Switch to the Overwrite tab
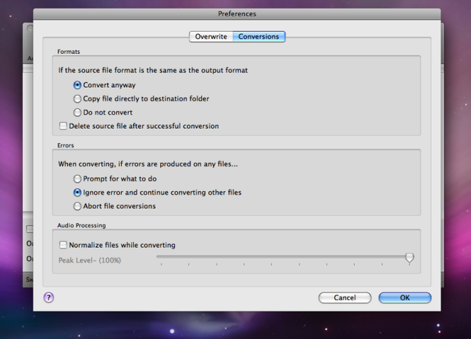 211,37
